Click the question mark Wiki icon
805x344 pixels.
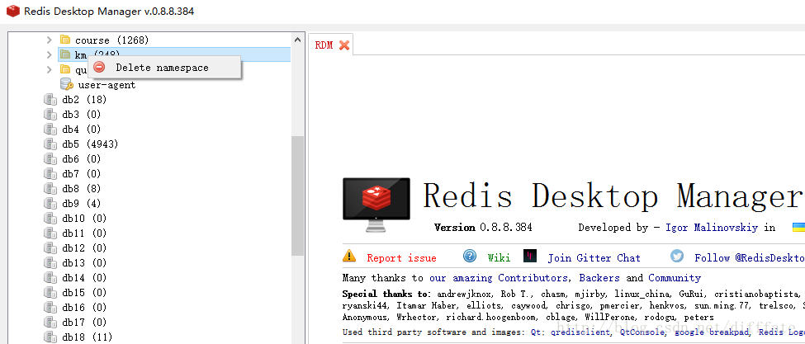(470, 255)
